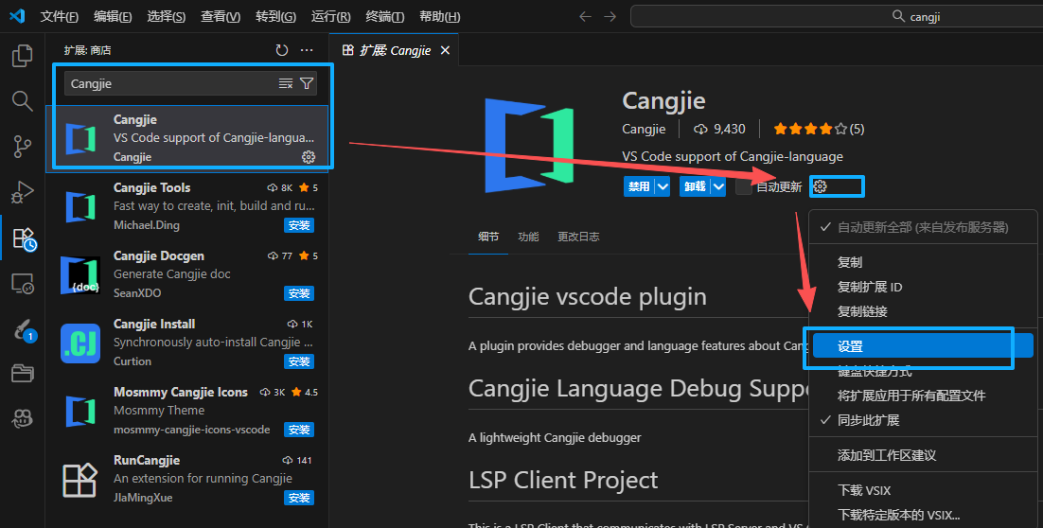Open Extensions view in activity bar
The height and width of the screenshot is (528, 1043).
[24, 238]
